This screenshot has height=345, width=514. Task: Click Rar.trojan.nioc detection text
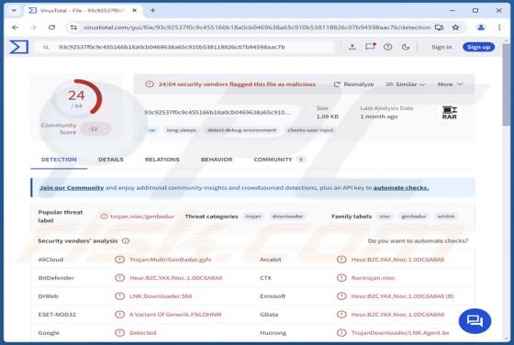(373, 278)
